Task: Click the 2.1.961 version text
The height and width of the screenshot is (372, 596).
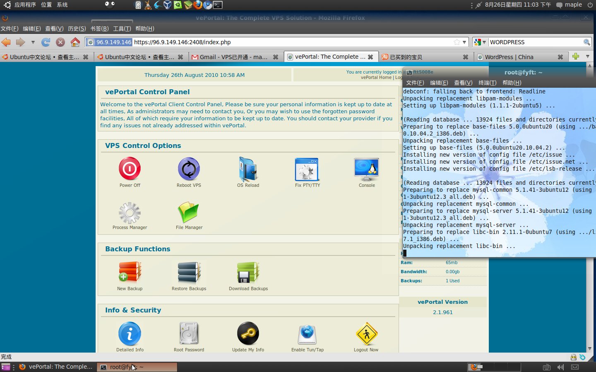Action: tap(442, 312)
